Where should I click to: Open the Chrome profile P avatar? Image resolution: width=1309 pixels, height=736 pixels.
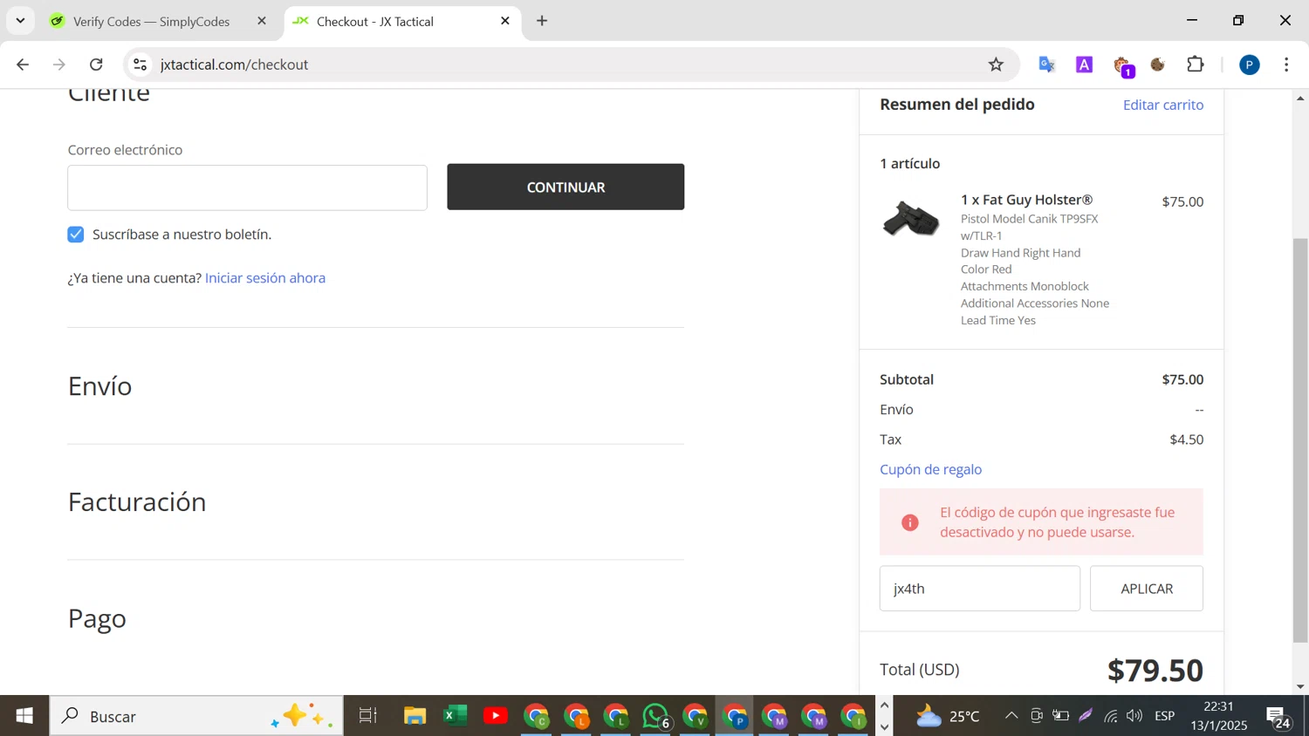point(1250,65)
